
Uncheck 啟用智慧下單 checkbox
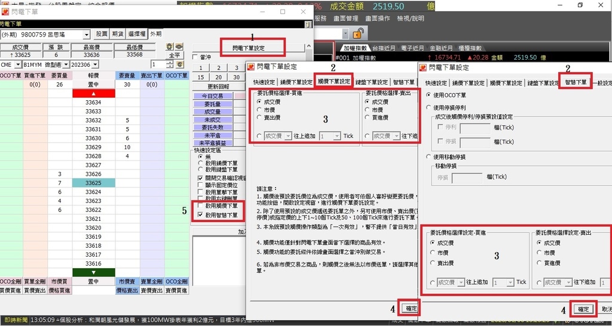[200, 215]
